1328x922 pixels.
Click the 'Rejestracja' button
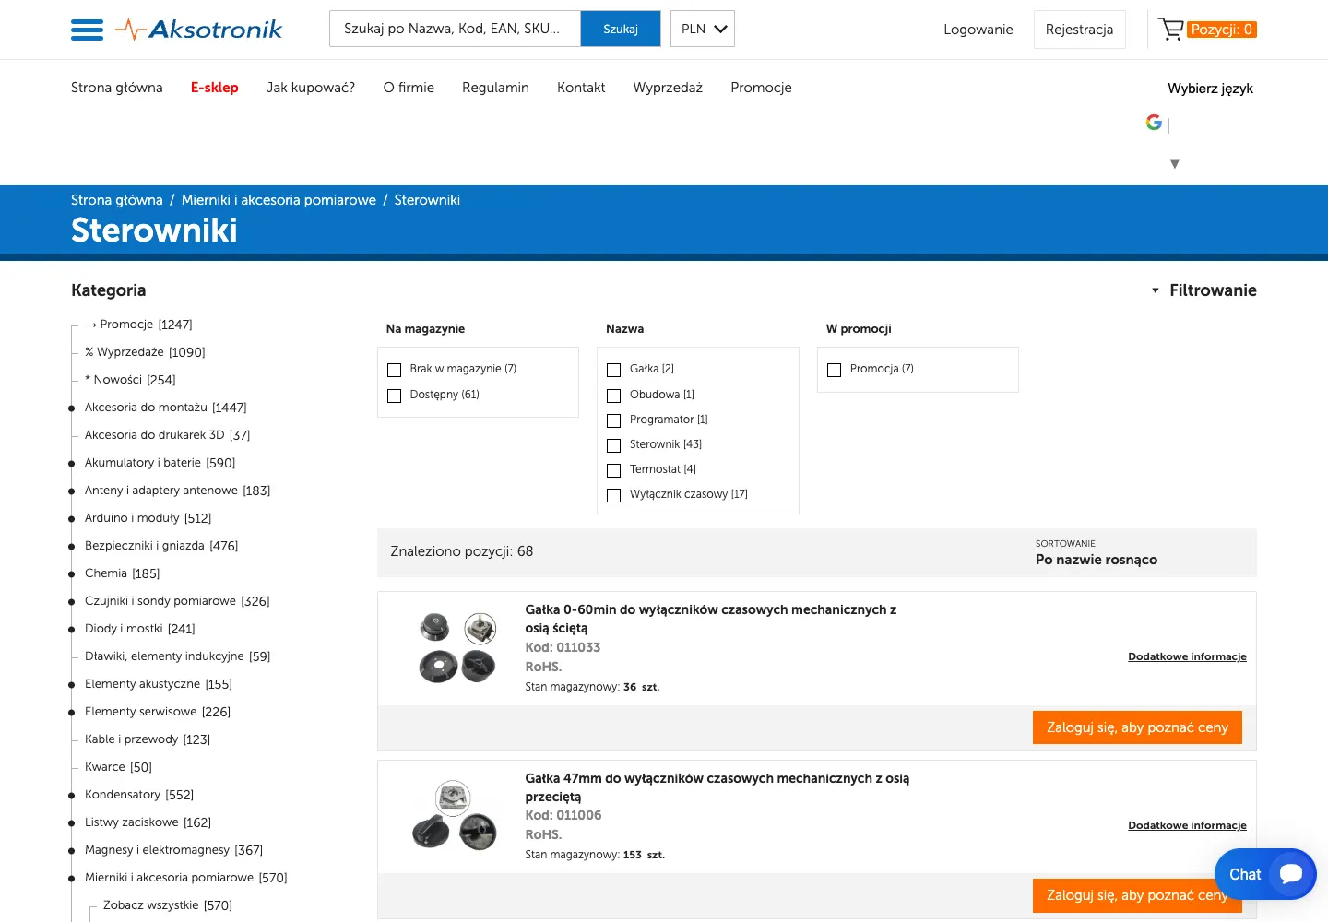pos(1080,30)
